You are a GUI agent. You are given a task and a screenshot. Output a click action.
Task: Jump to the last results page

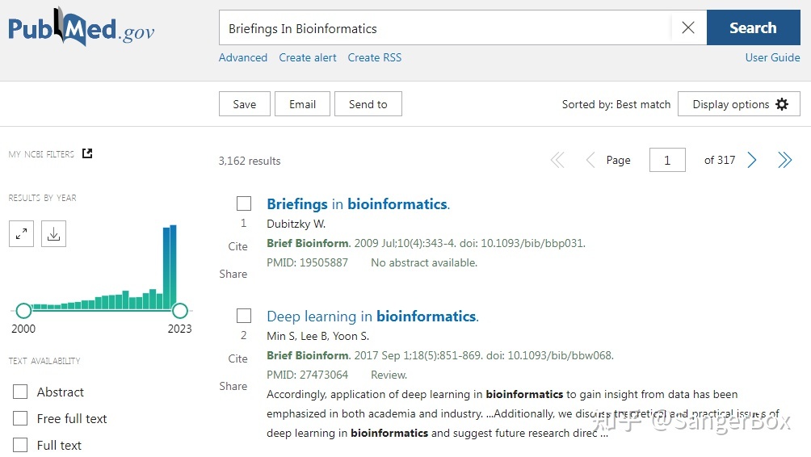coord(784,160)
